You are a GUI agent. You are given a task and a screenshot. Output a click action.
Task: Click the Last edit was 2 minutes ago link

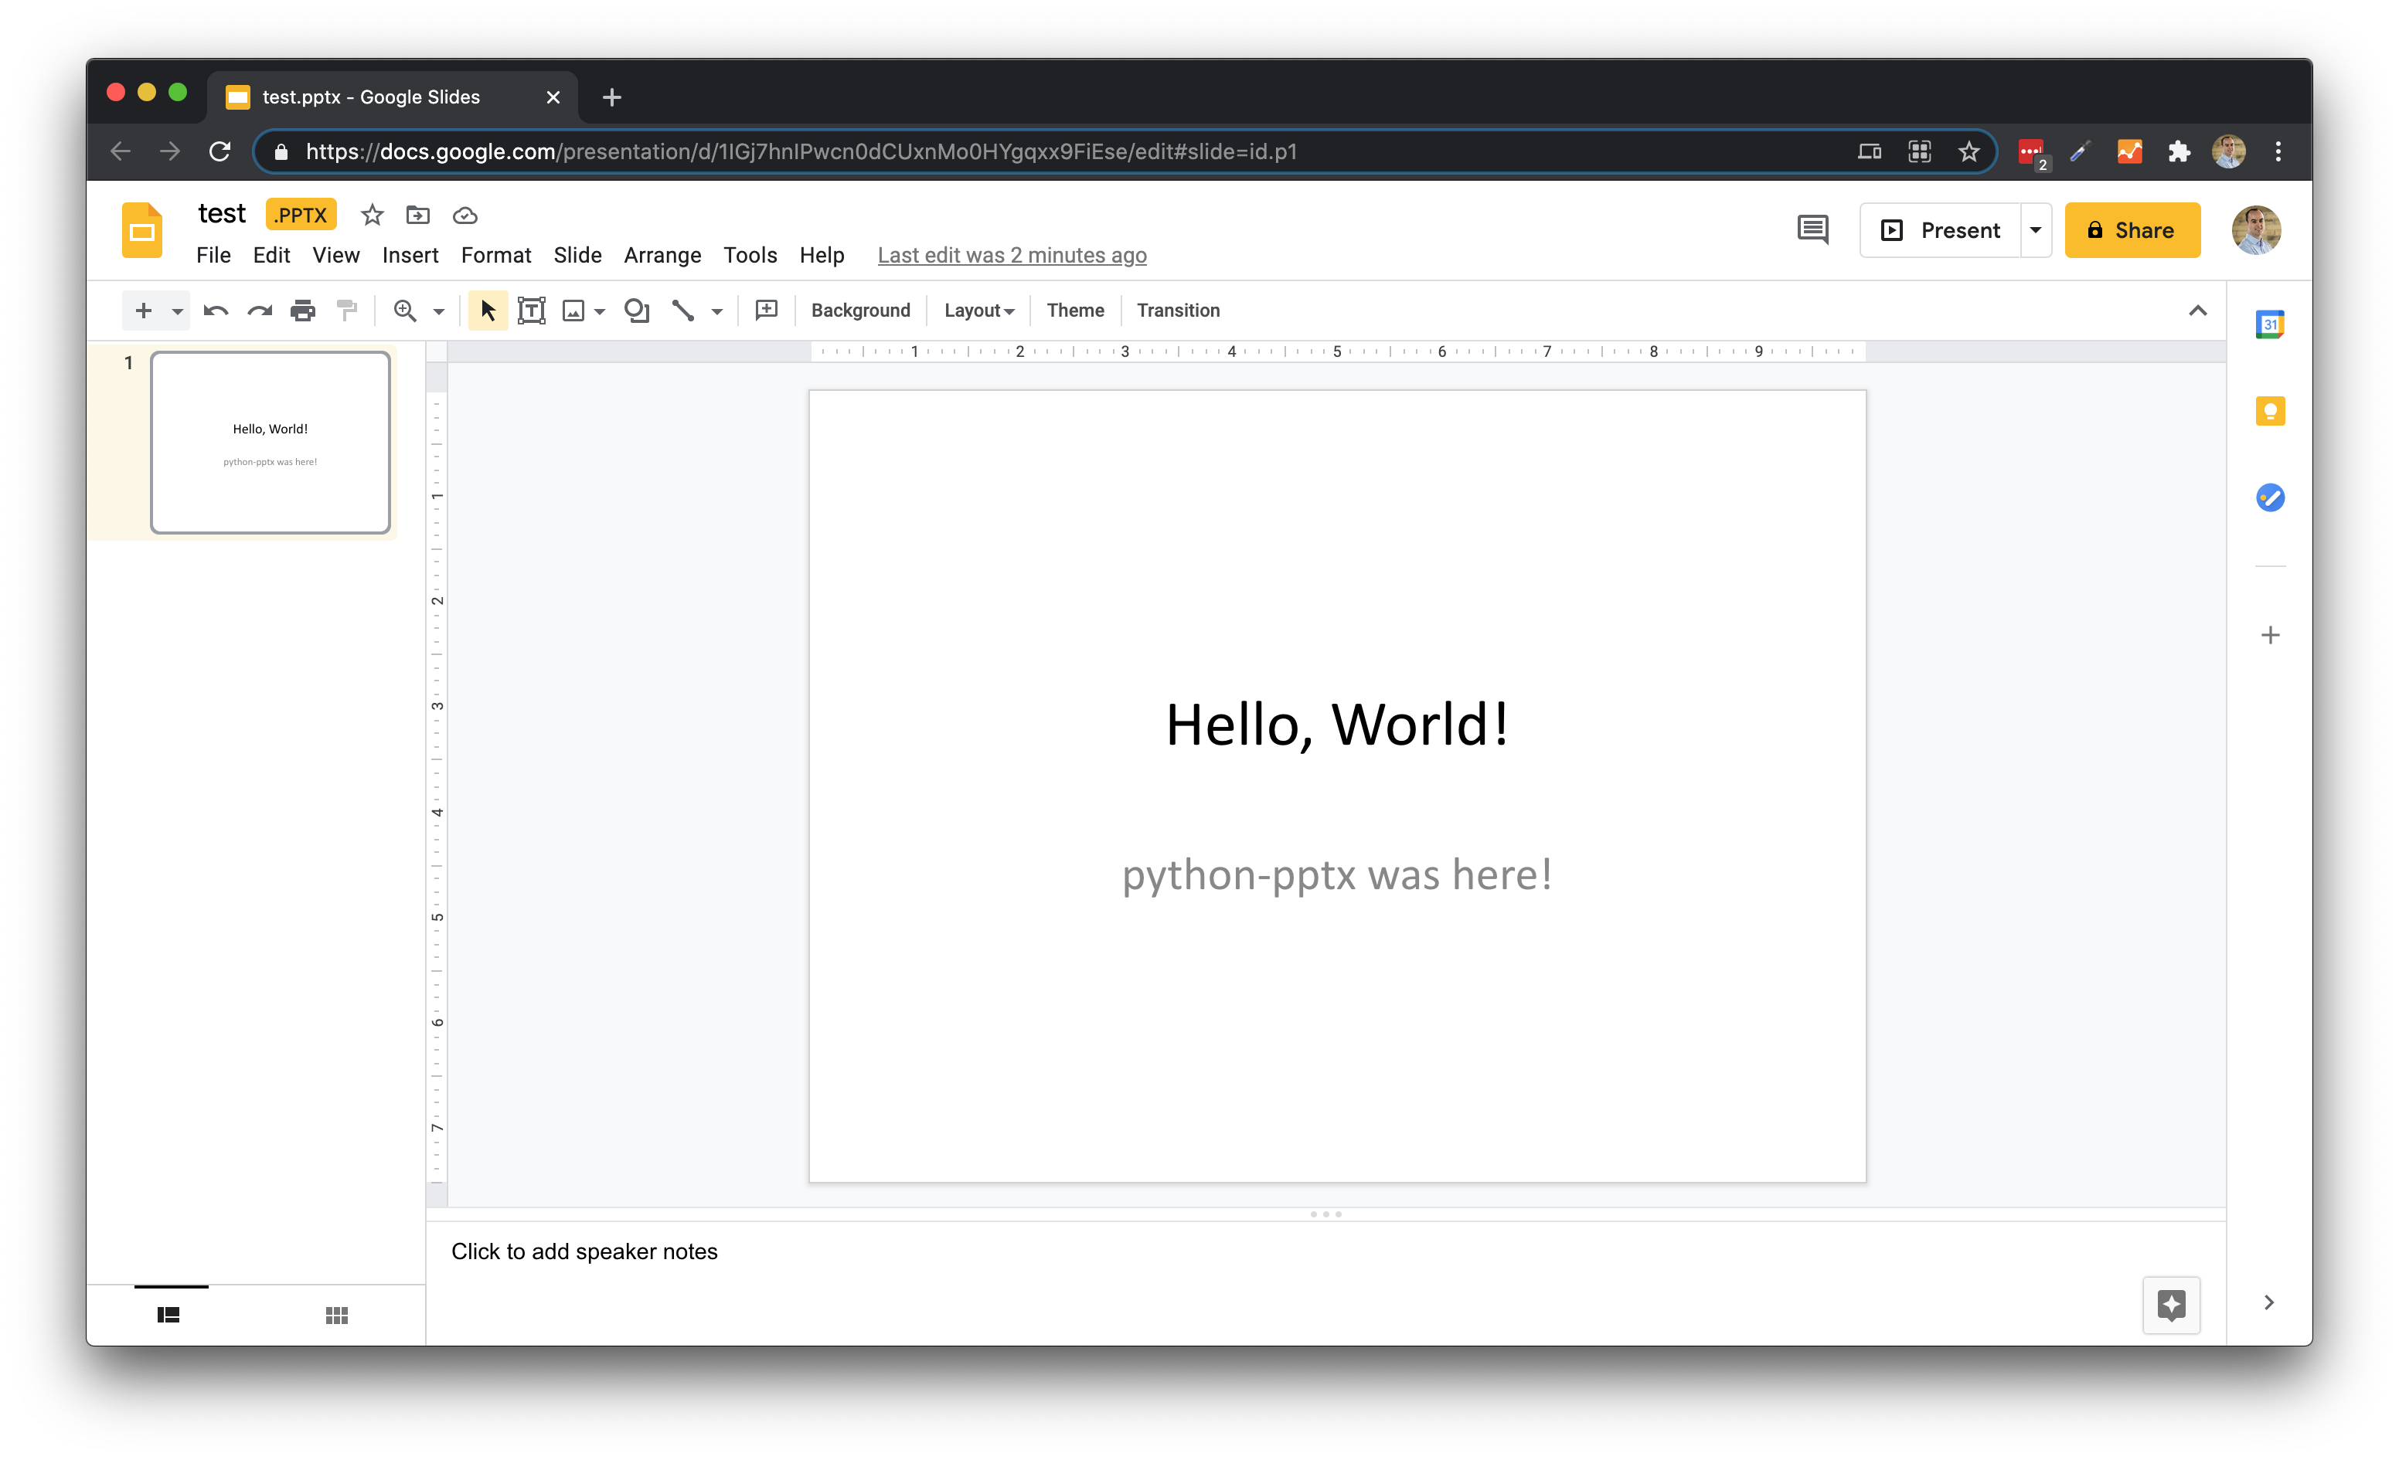point(1012,255)
